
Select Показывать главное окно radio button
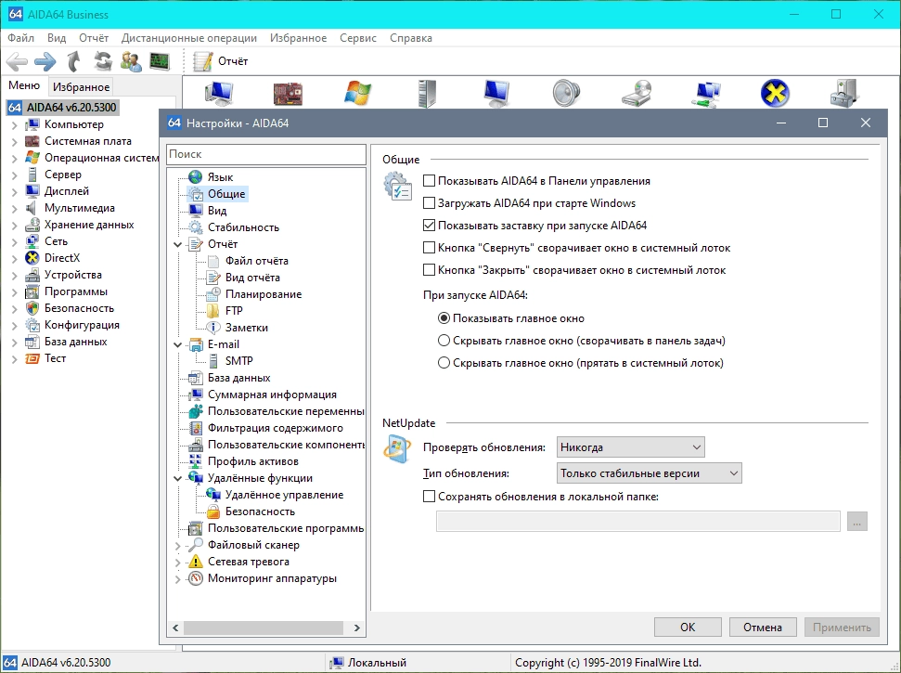[444, 317]
